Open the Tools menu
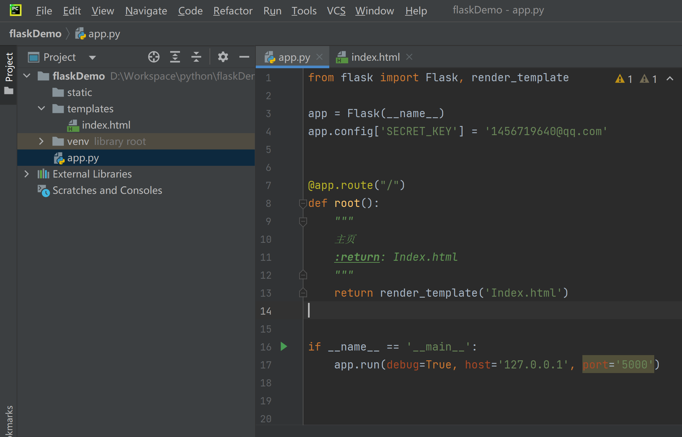This screenshot has height=437, width=682. click(304, 11)
